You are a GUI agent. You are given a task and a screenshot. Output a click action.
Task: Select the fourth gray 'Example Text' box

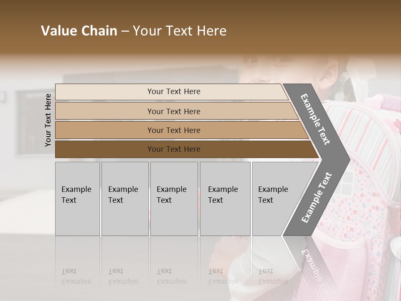click(x=225, y=199)
